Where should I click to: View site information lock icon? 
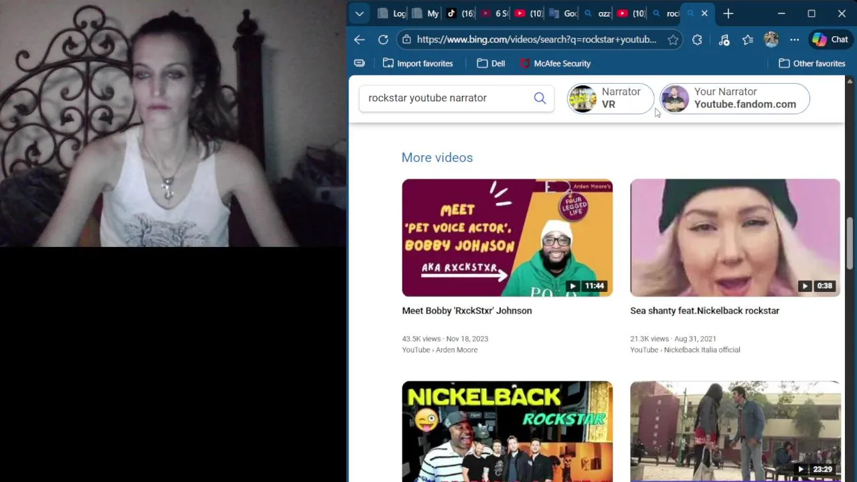click(x=406, y=39)
